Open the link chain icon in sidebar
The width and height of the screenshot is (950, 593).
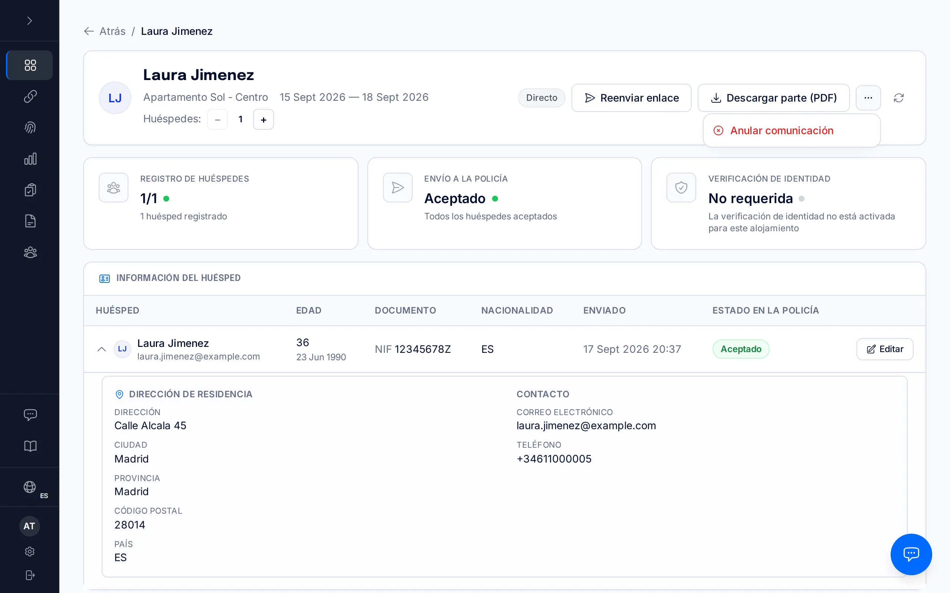(x=30, y=96)
